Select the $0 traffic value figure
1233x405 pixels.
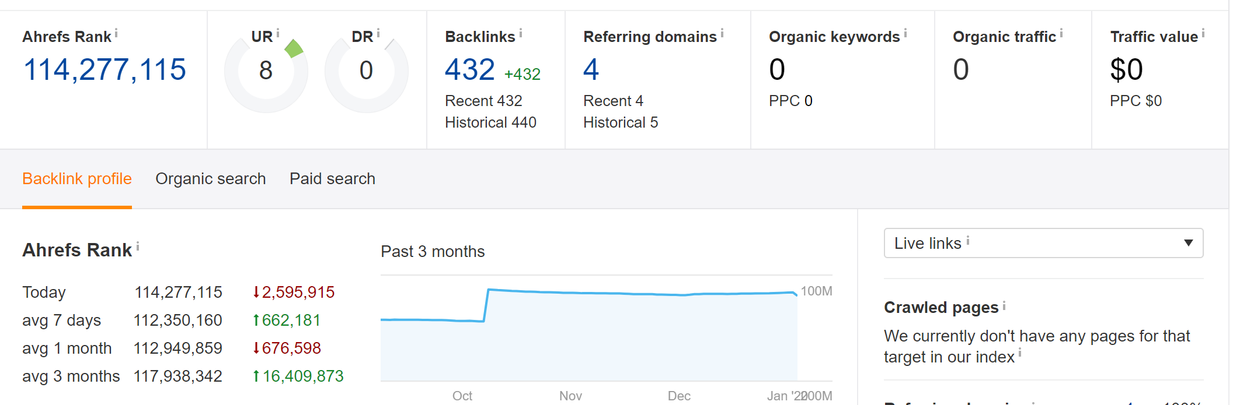(x=1126, y=70)
